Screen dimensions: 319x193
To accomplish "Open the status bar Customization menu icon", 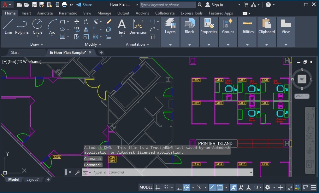I will (314, 187).
